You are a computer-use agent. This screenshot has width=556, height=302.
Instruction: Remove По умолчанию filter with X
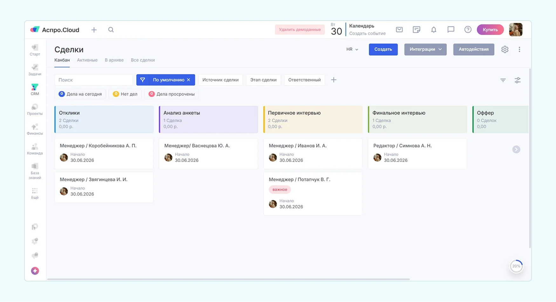pos(189,80)
